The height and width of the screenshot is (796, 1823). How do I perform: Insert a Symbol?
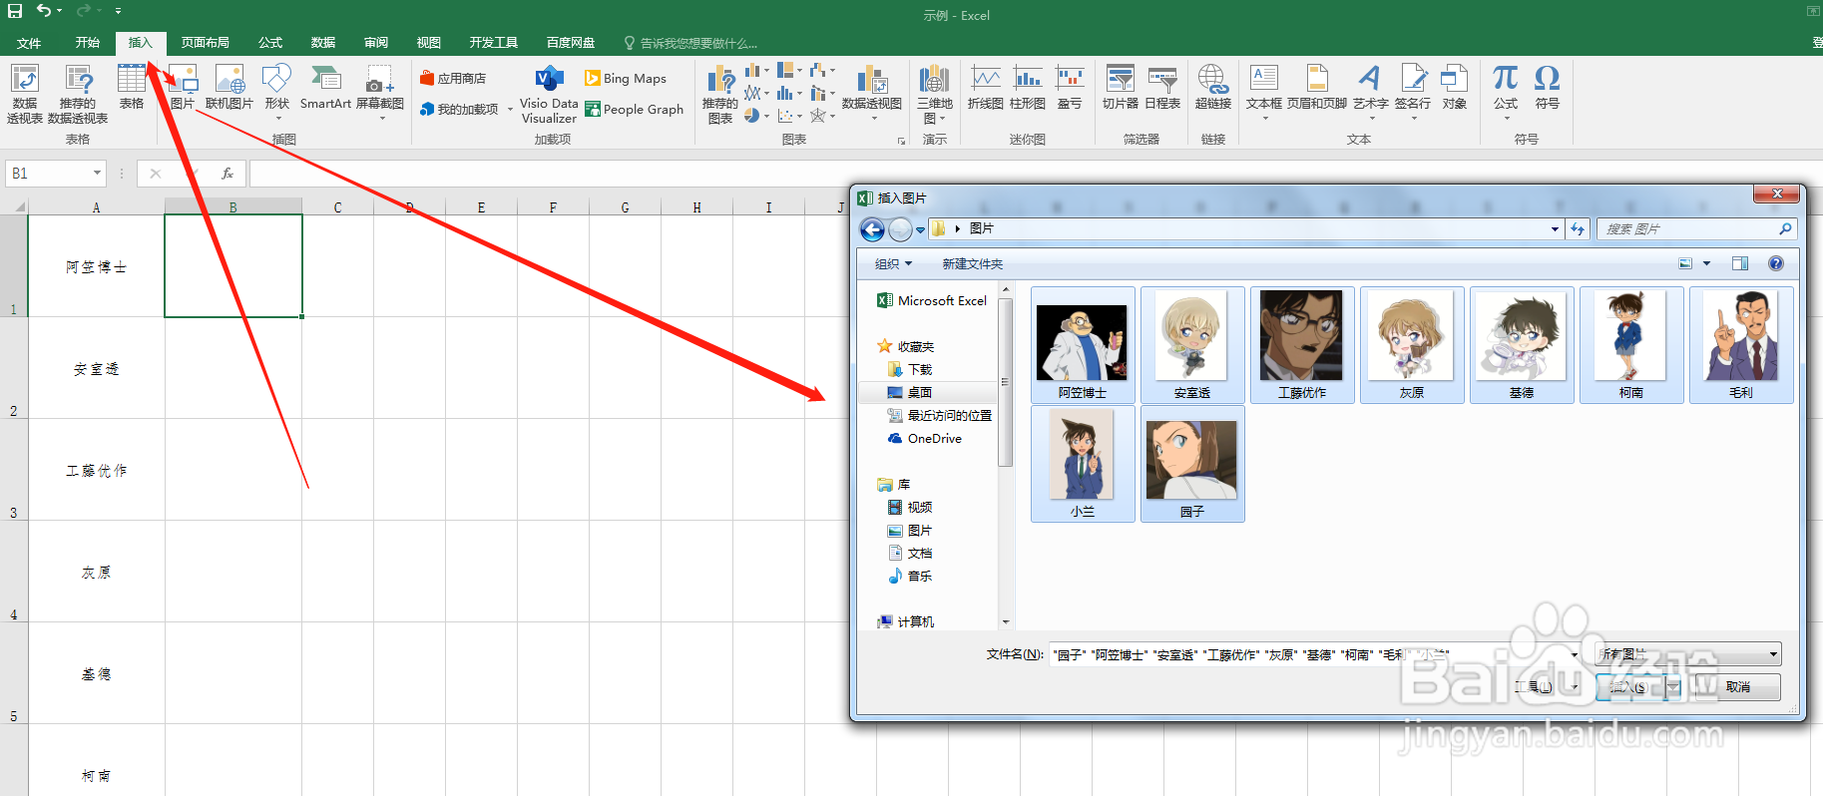pos(1548,86)
